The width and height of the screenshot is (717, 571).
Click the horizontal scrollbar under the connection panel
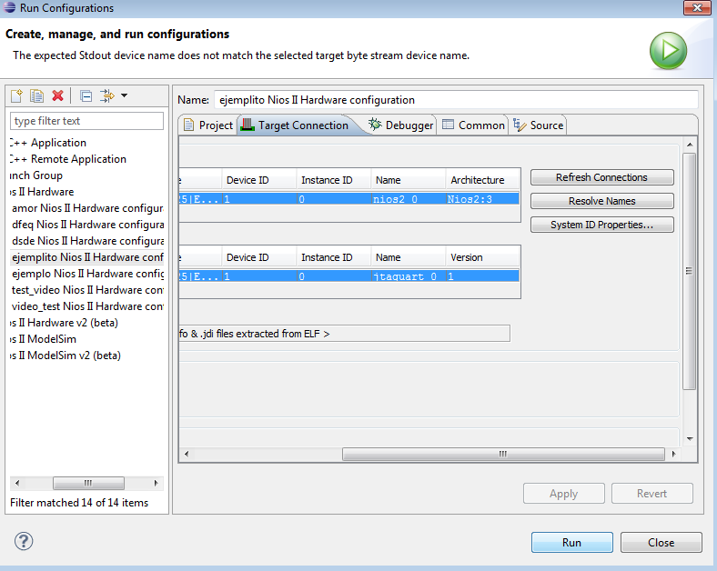coord(500,454)
